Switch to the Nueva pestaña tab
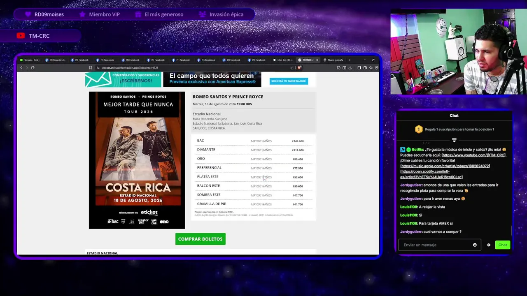Image resolution: width=527 pixels, height=296 pixels. pos(334,60)
